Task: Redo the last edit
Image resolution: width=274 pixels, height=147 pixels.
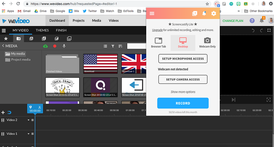Action: click(261, 30)
